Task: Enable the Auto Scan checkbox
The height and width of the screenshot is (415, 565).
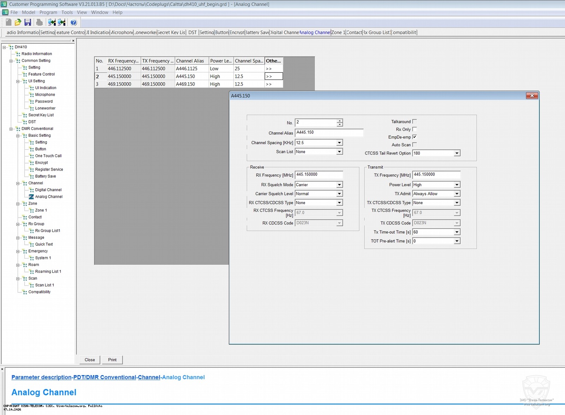Action: coord(415,145)
